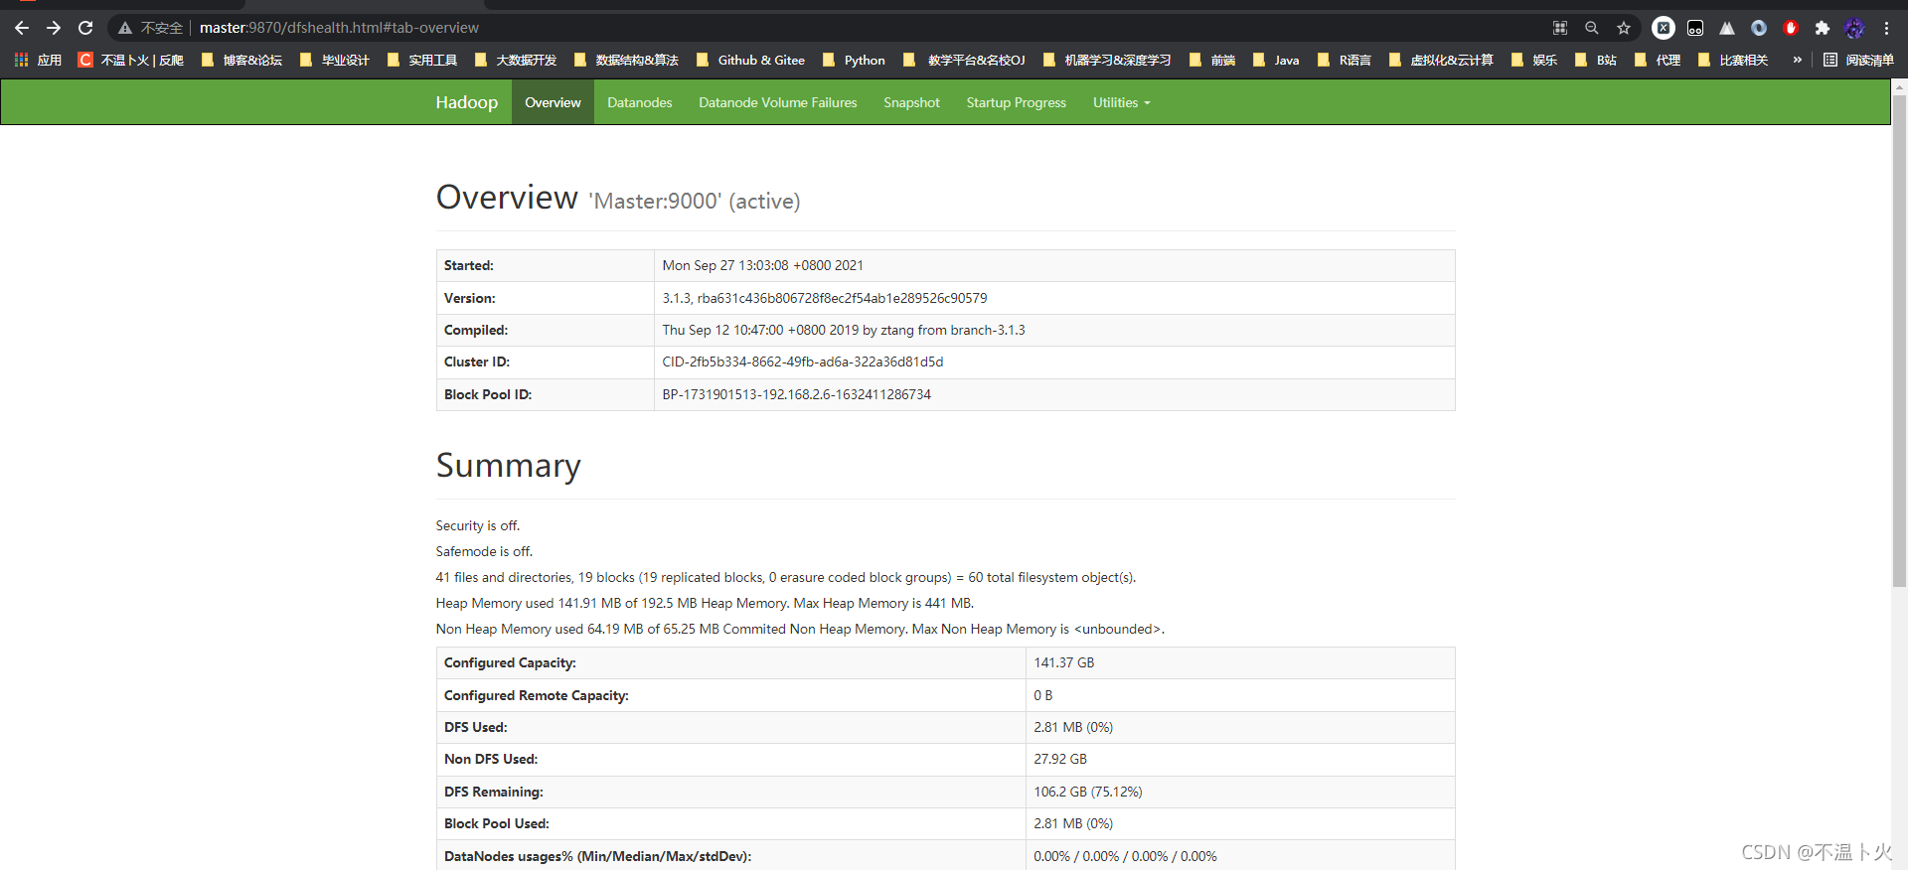Switch to the Datanodes tab

click(x=640, y=102)
